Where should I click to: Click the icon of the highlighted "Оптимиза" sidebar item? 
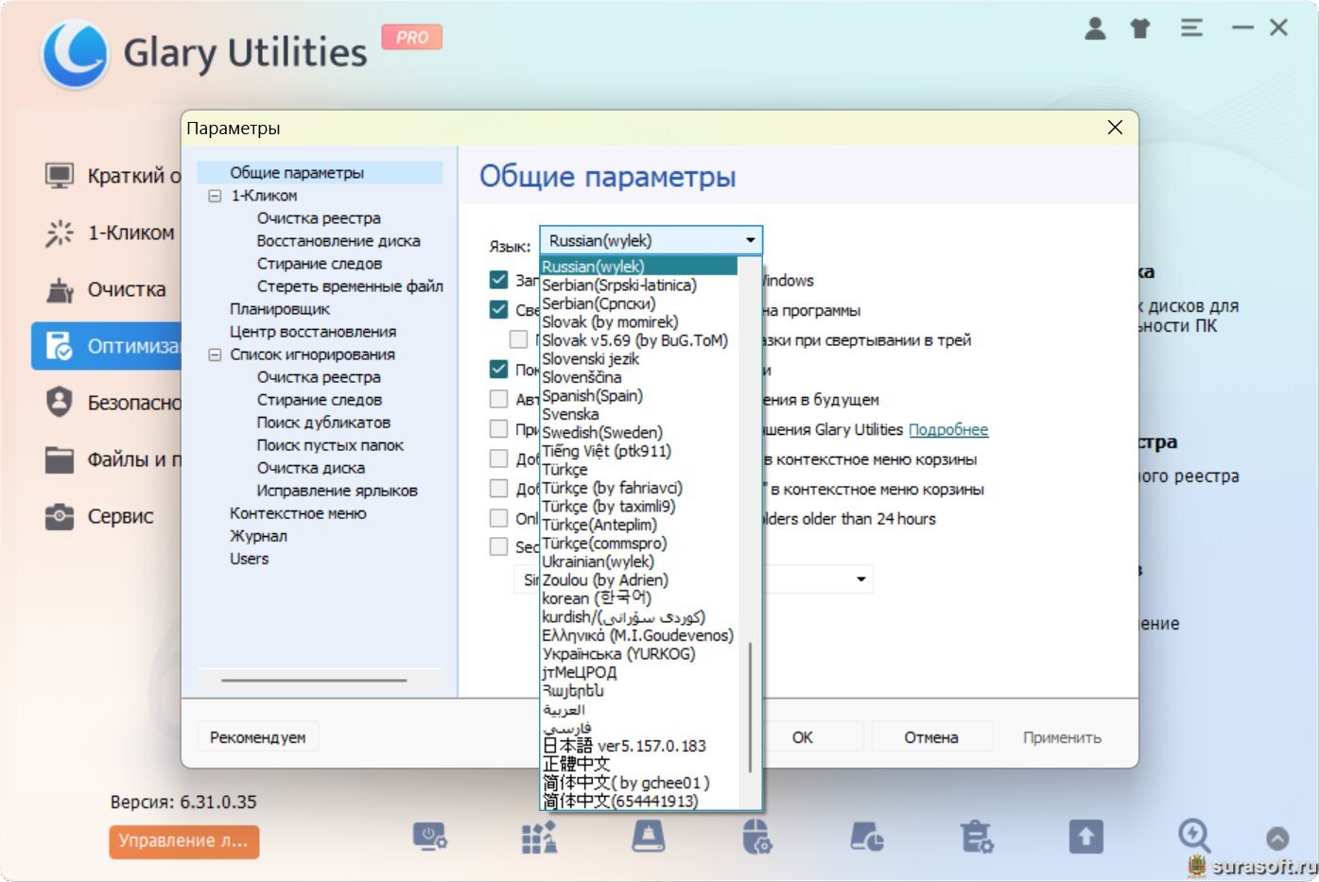(60, 346)
